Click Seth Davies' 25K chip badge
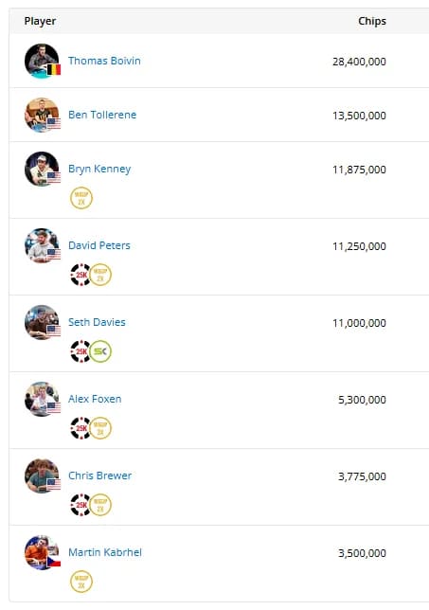The height and width of the screenshot is (610, 429). coord(80,351)
